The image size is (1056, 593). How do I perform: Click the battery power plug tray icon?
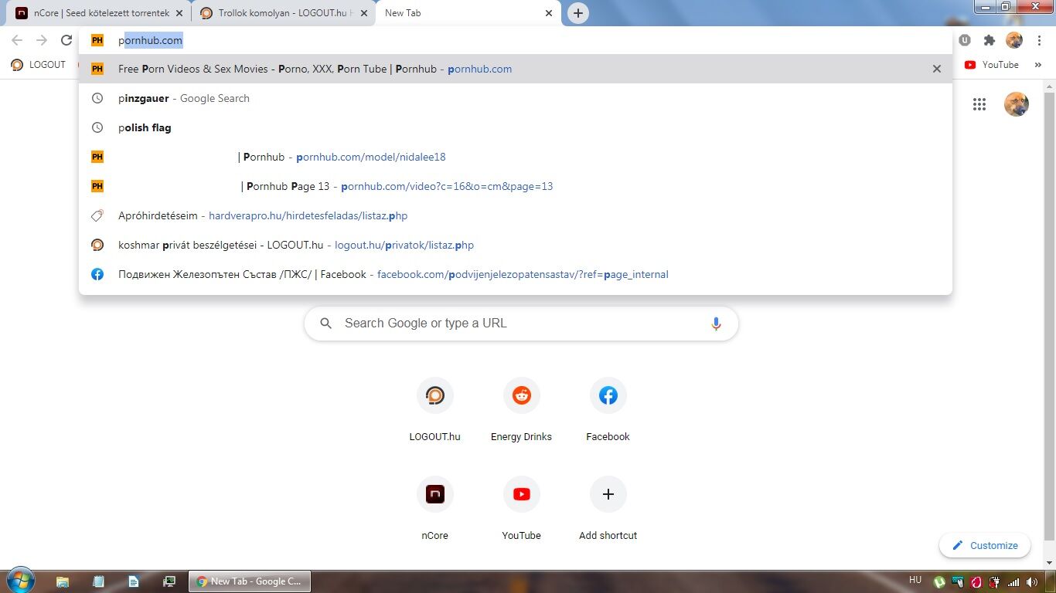point(994,582)
